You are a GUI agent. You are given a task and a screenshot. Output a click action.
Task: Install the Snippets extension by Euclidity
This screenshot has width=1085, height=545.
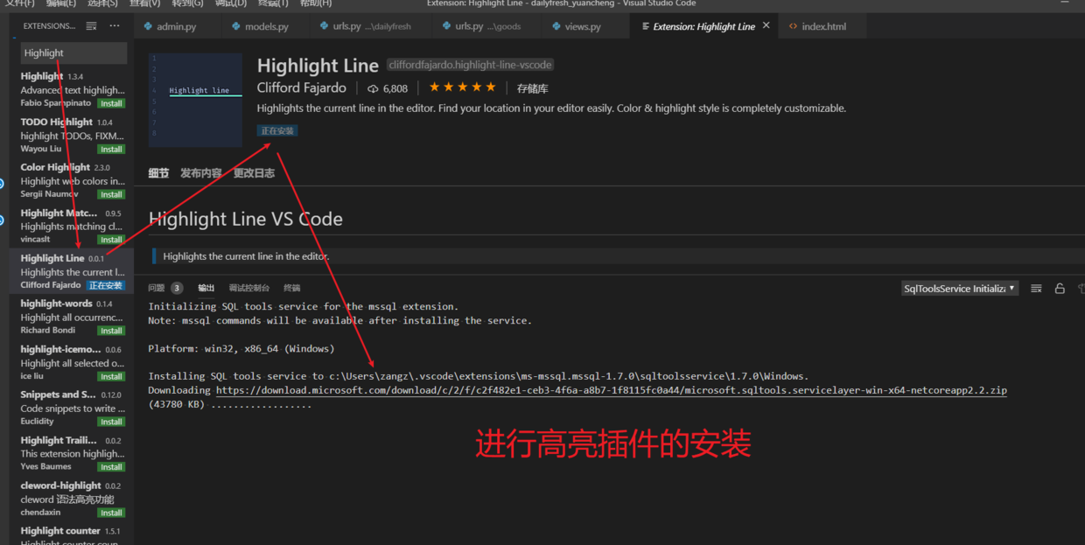(111, 422)
